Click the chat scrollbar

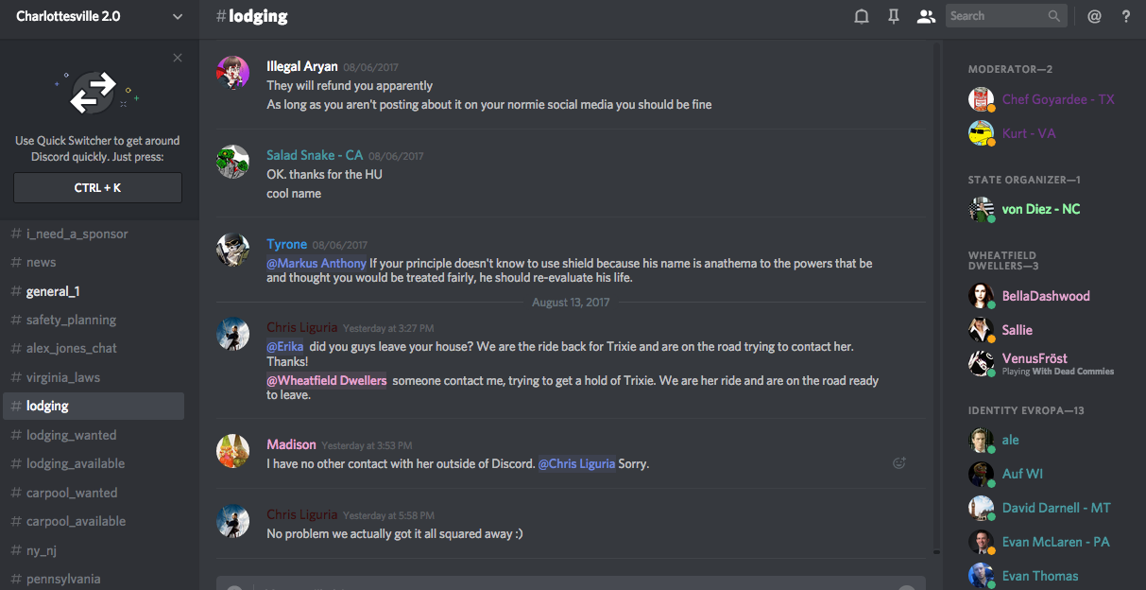click(x=936, y=297)
